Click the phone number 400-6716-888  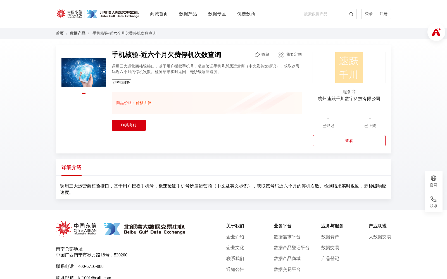[x=91, y=266]
